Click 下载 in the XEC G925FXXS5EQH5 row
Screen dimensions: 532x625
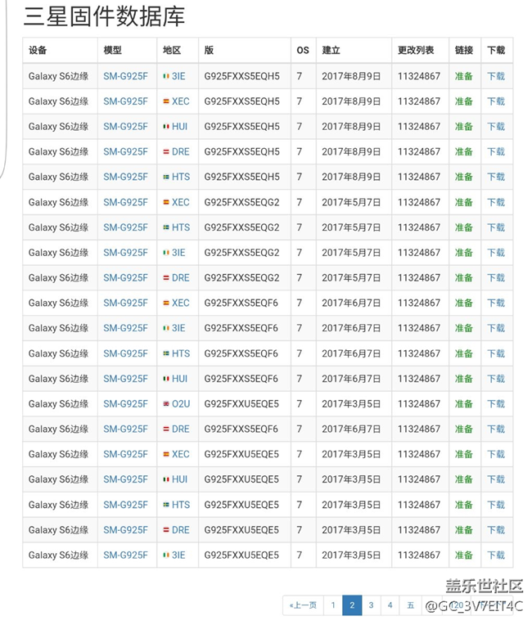[496, 101]
